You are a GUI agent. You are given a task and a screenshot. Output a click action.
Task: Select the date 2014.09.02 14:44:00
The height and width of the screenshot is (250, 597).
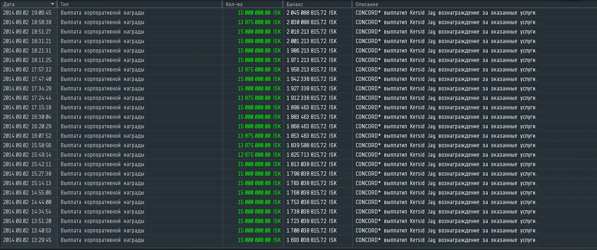pos(27,202)
